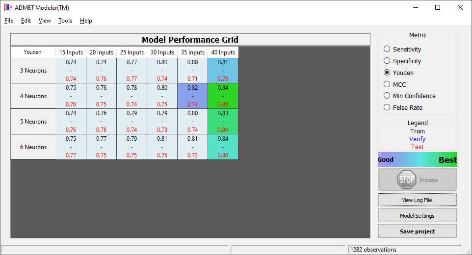472x255 pixels.
Task: Select the 5 Neurons 40 Inputs green cell
Action: pos(223,122)
